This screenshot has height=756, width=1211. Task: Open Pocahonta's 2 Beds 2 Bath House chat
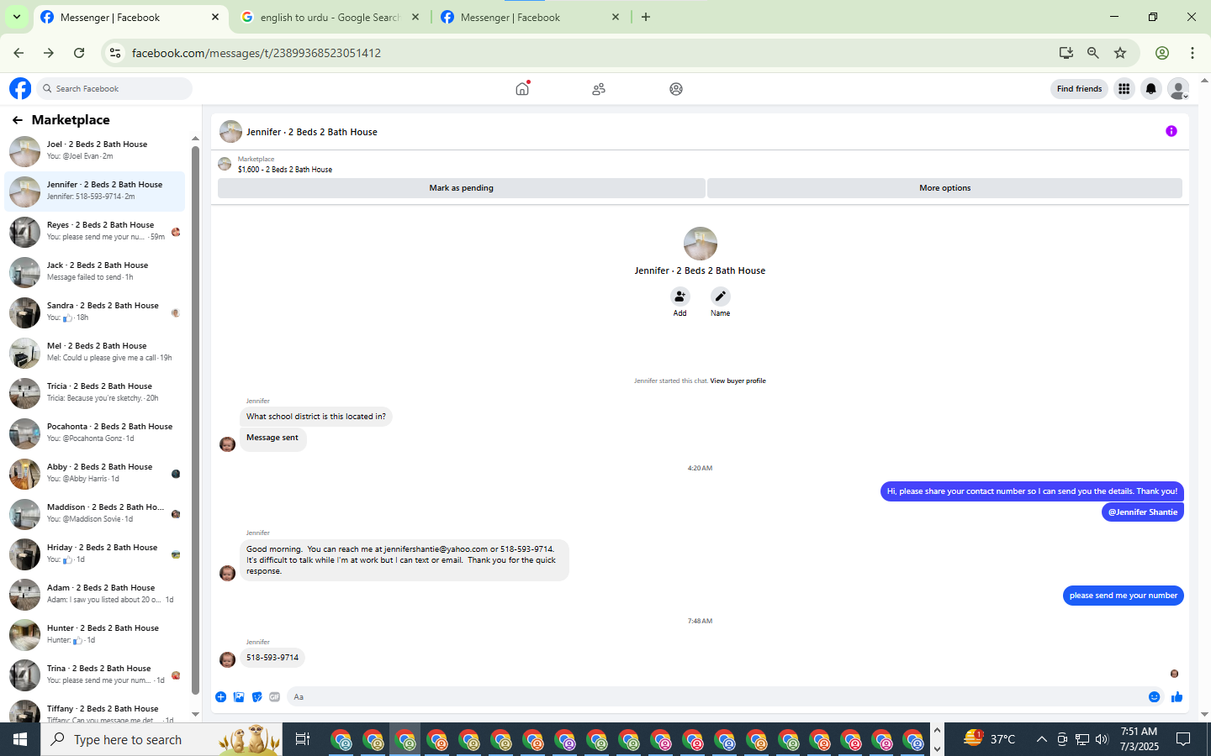pyautogui.click(x=95, y=433)
